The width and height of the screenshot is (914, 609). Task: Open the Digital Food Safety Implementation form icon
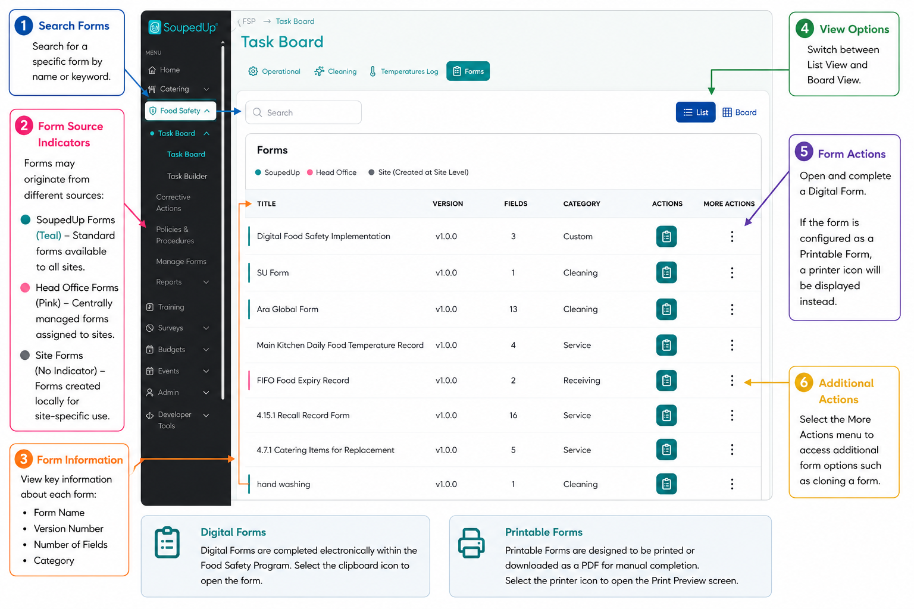click(666, 237)
